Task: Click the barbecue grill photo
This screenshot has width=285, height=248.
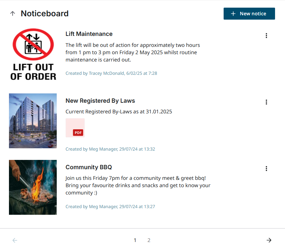Action: (33, 187)
